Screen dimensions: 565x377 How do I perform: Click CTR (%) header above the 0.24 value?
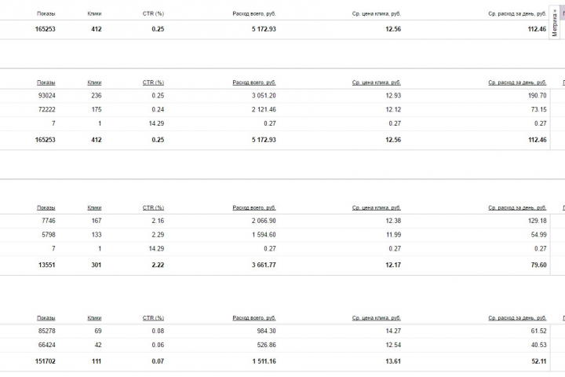153,82
